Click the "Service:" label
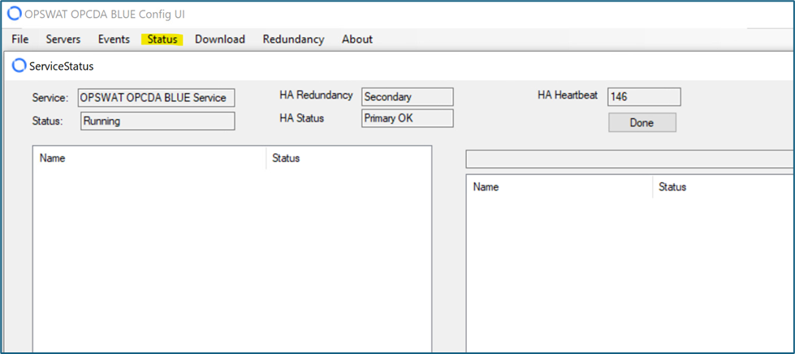This screenshot has width=795, height=354. [50, 98]
